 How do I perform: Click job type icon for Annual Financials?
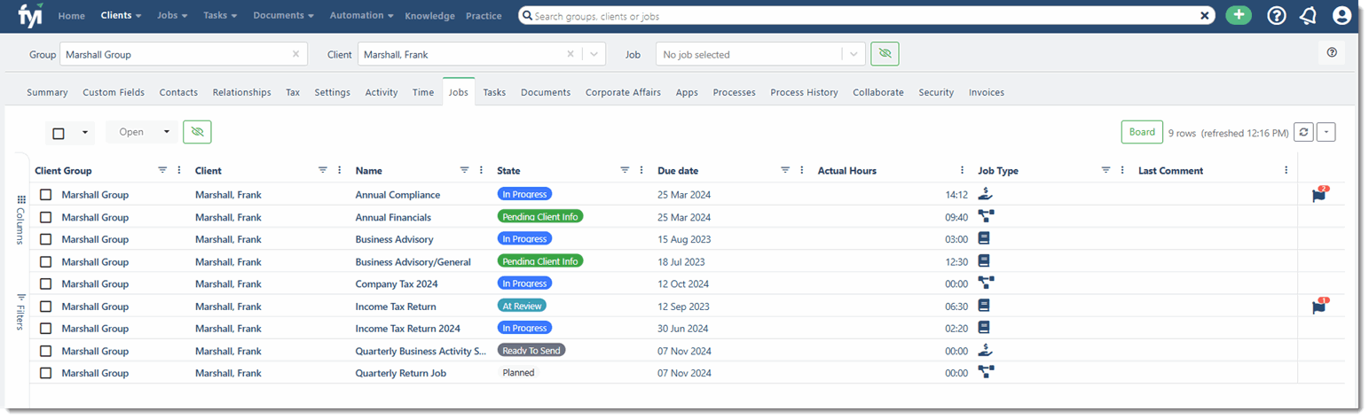click(985, 216)
